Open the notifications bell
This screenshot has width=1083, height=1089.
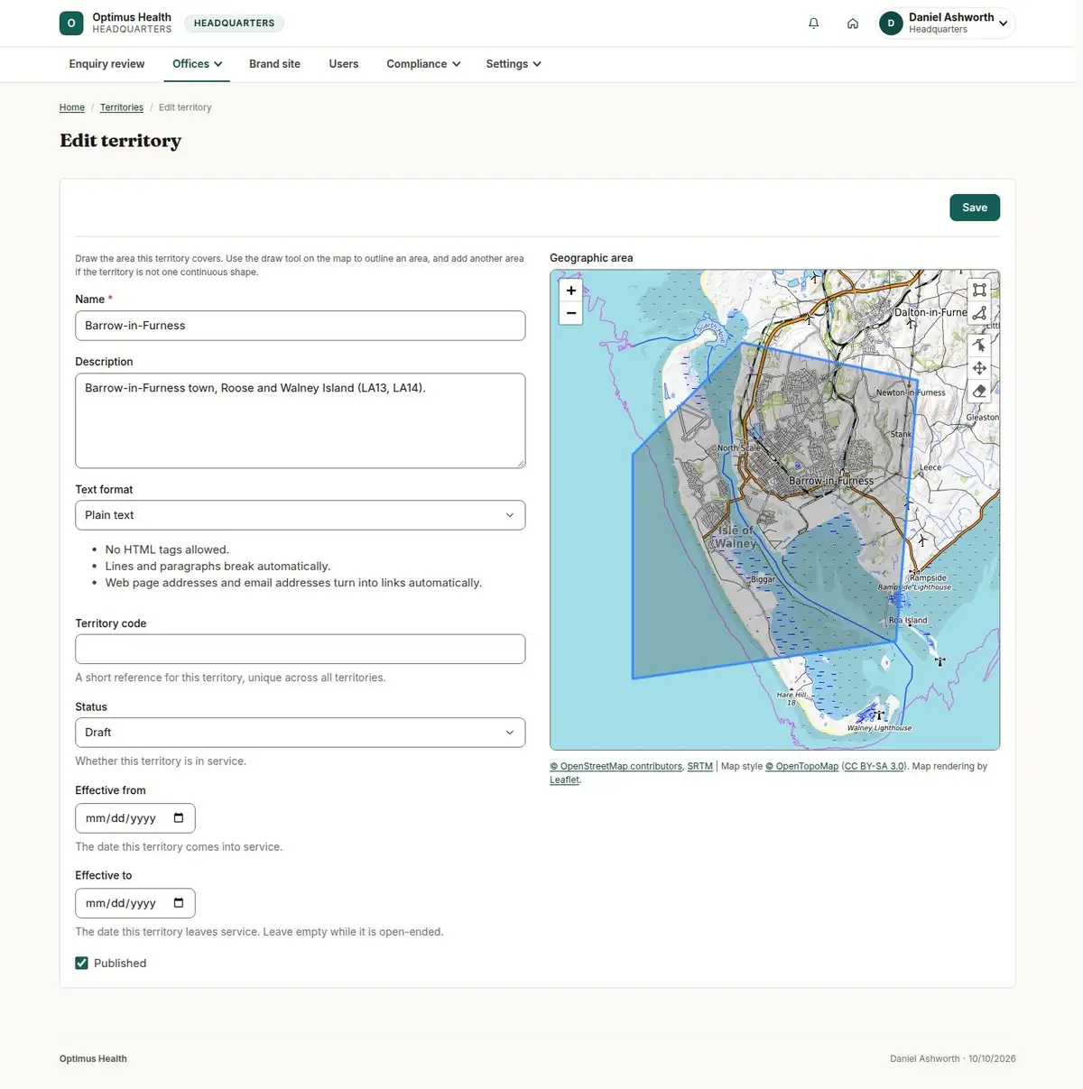click(x=814, y=23)
